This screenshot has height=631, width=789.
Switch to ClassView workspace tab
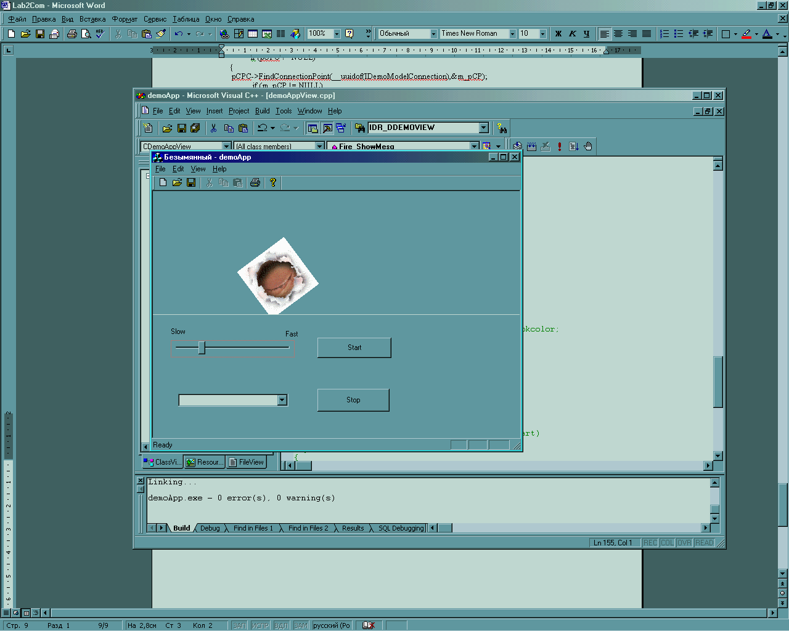click(163, 462)
